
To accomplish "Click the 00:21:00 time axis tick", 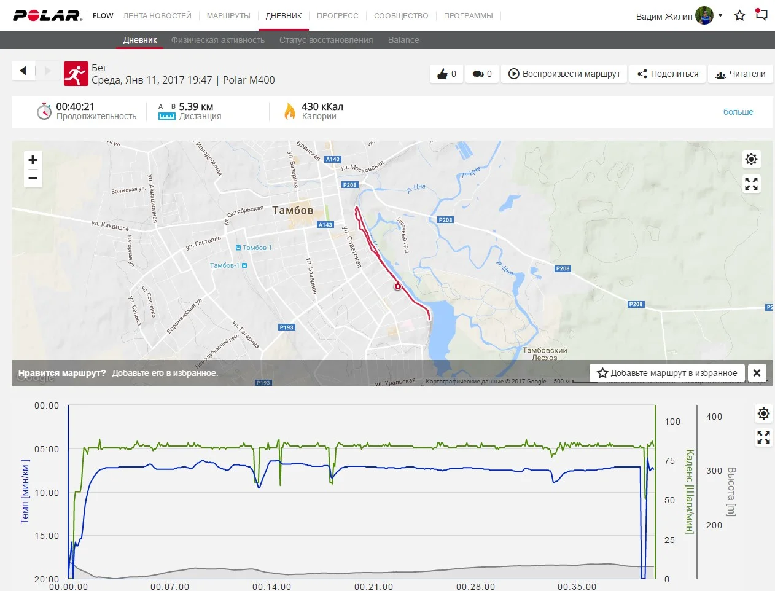I will (x=373, y=587).
